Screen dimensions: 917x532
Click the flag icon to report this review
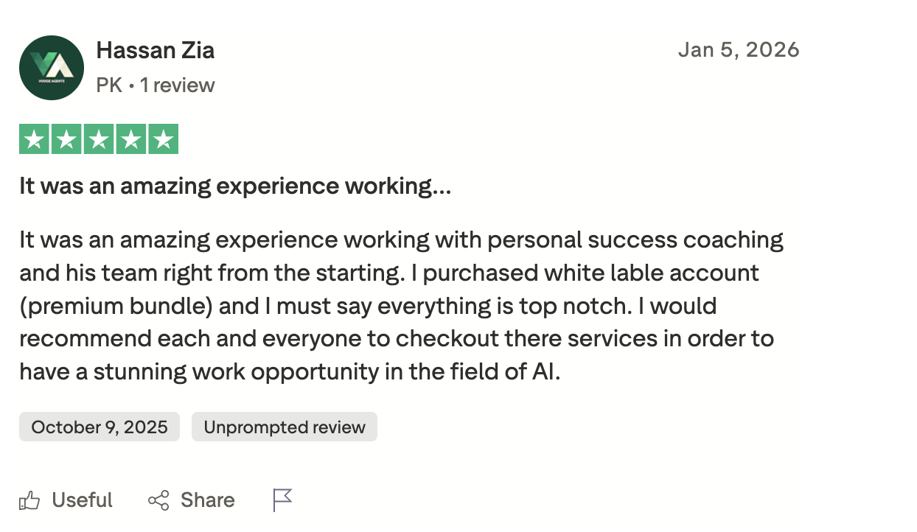pos(282,500)
